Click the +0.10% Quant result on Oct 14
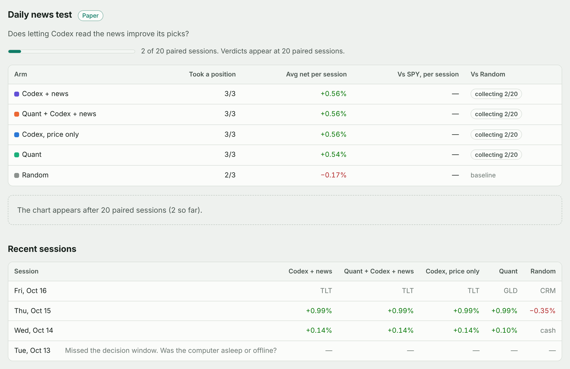This screenshot has height=369, width=570. pyautogui.click(x=504, y=330)
